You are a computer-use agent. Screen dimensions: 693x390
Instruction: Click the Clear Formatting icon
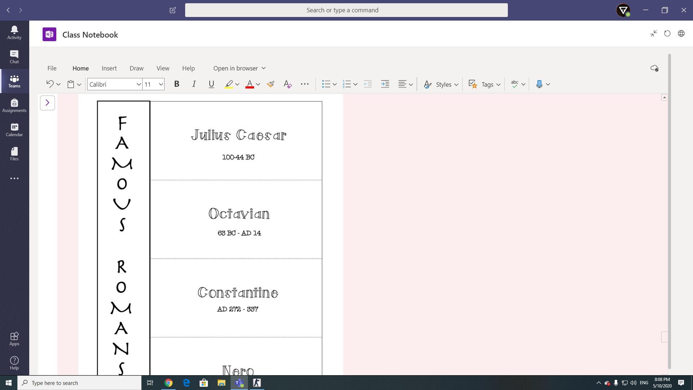(287, 84)
